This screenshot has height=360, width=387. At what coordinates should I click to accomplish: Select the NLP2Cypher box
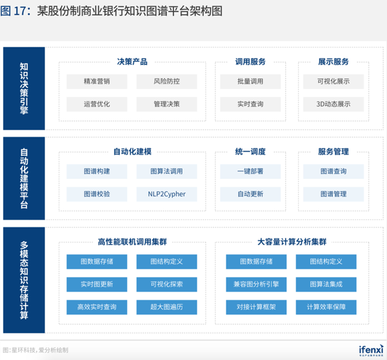(166, 194)
